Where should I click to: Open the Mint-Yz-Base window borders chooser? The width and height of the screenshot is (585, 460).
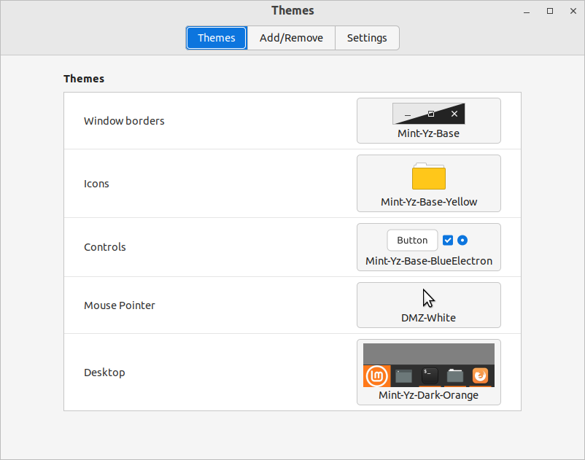[x=429, y=121]
